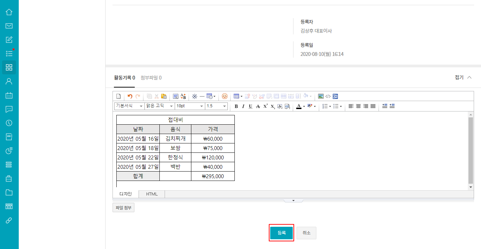Open the mail icon in left sidebar
The height and width of the screenshot is (249, 481).
pyautogui.click(x=9, y=26)
